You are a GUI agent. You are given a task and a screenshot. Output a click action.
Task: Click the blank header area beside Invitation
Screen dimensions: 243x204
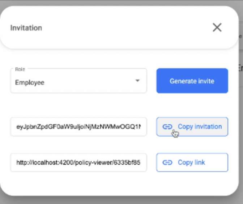[119, 28]
